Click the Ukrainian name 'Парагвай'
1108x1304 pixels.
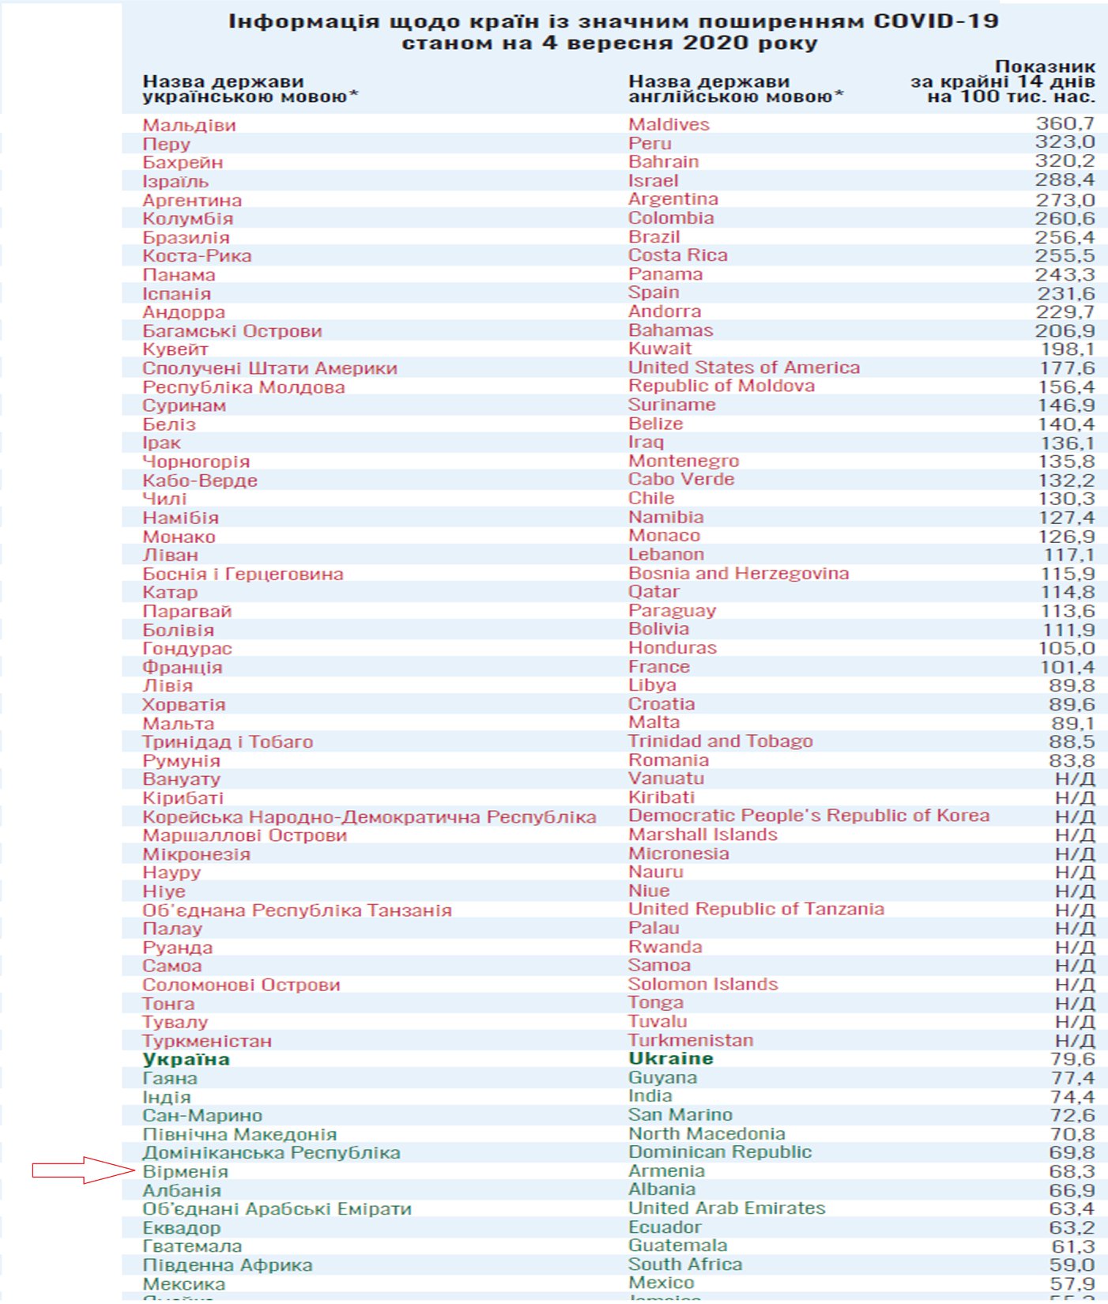(x=187, y=611)
